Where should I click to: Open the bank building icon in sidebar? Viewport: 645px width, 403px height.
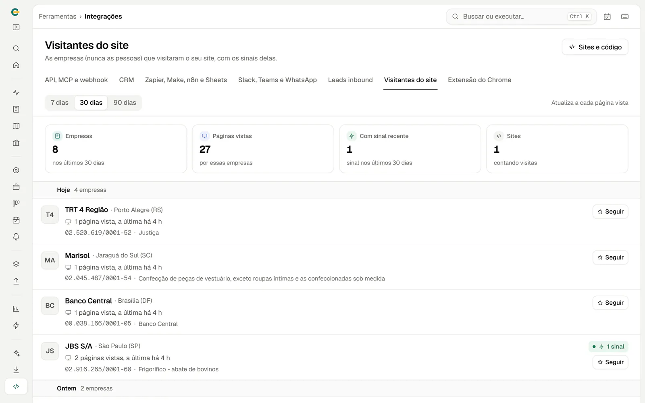coord(16,143)
